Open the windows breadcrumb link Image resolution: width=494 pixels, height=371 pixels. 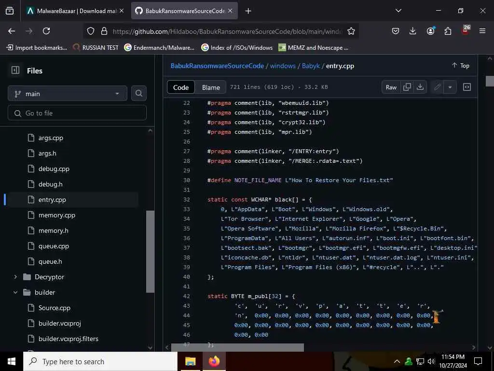283,66
